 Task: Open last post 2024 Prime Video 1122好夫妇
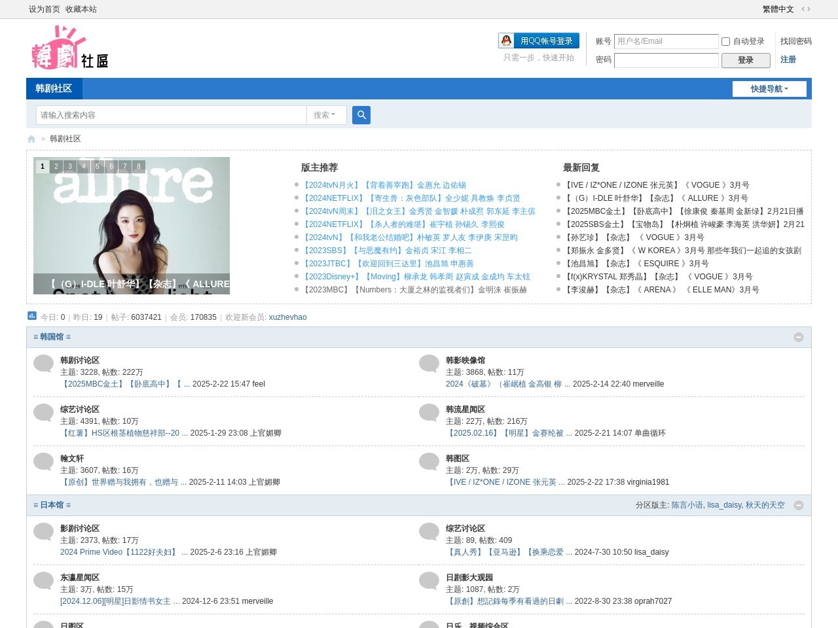124,552
